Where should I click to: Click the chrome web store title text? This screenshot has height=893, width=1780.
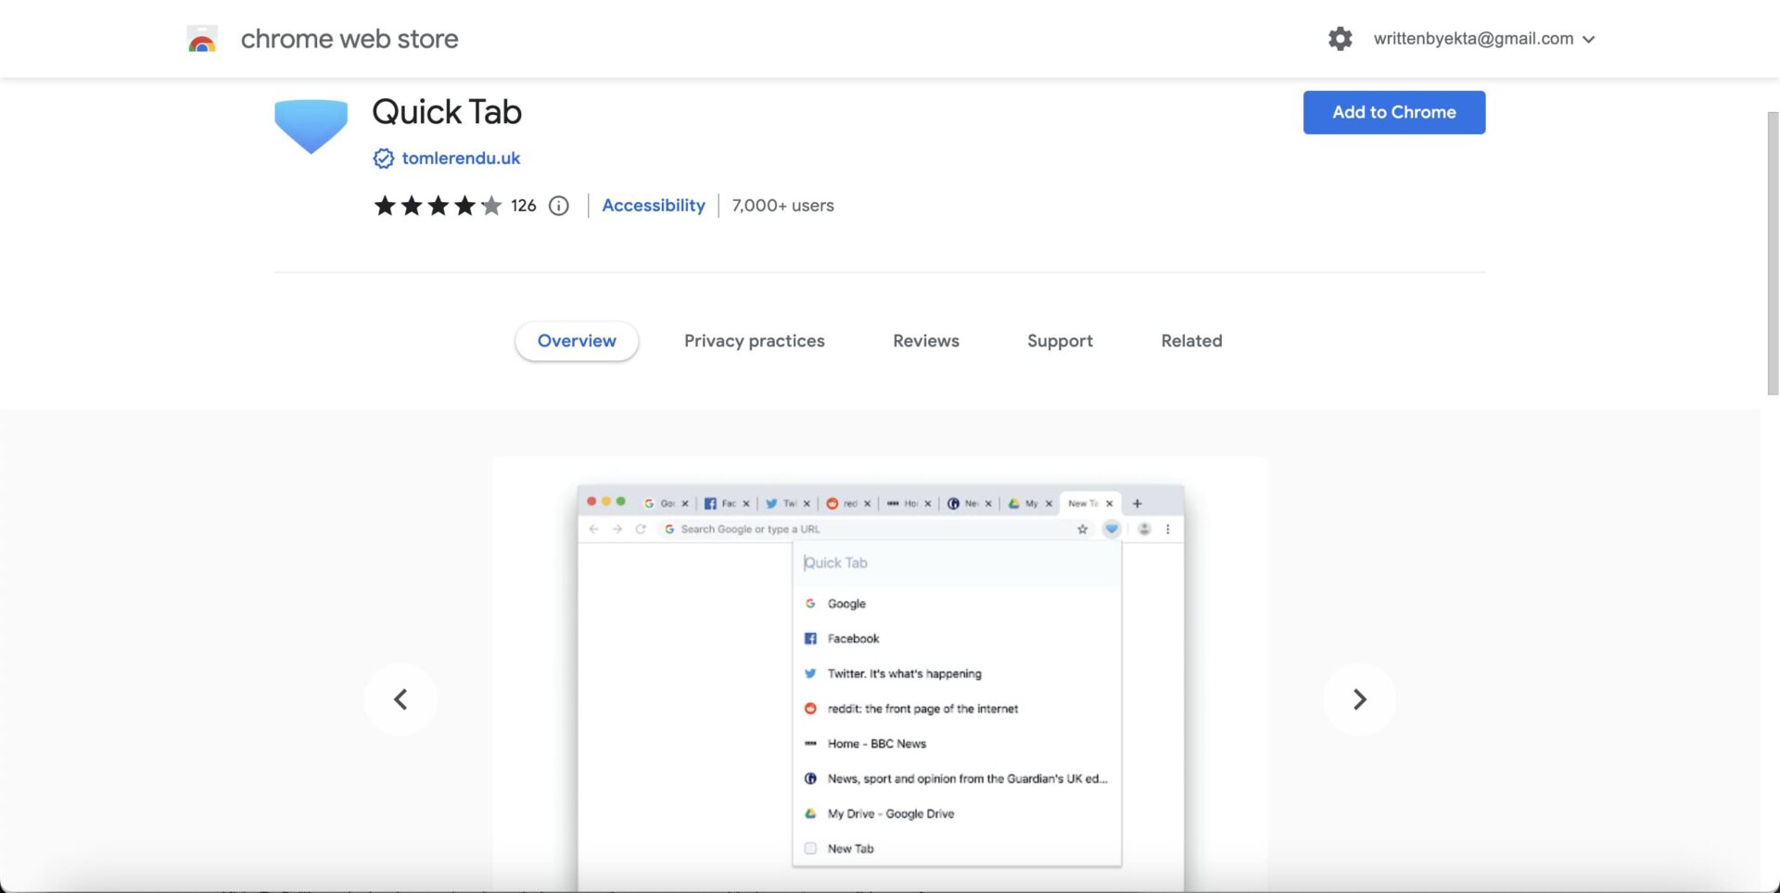(x=350, y=39)
